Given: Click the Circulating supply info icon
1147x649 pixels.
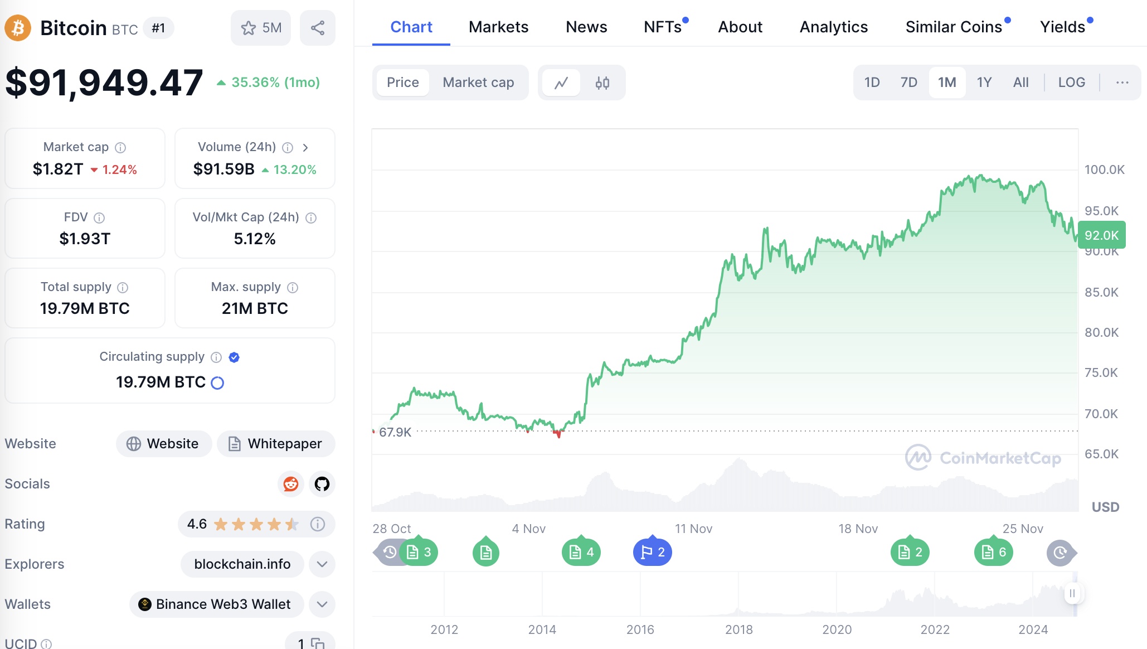Looking at the screenshot, I should pos(216,357).
